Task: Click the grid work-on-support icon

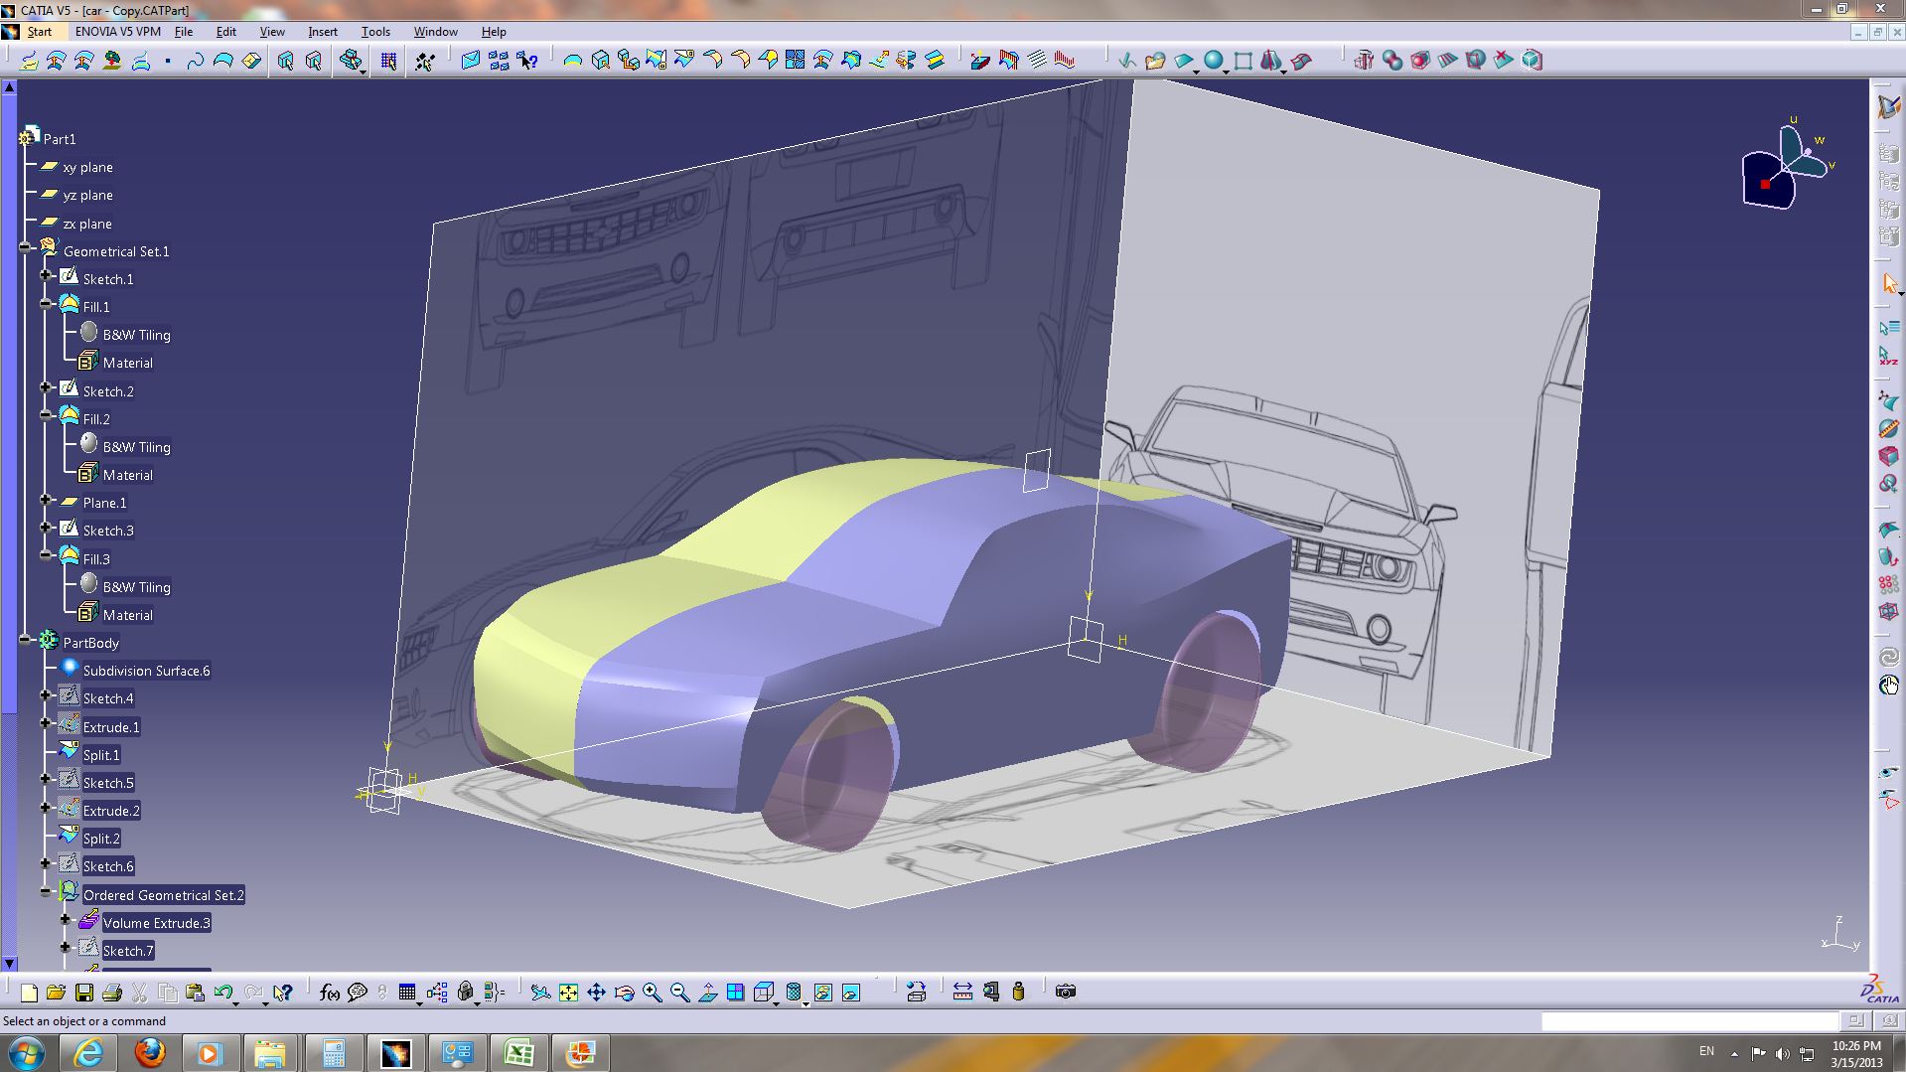Action: [x=388, y=61]
